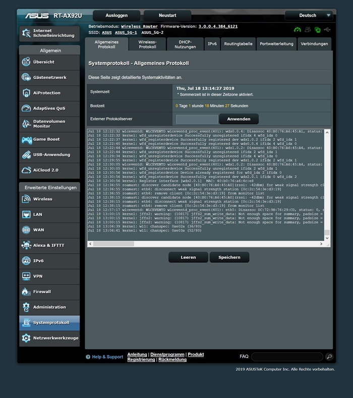Click the Administration gear icon
353x398 pixels.
click(26, 307)
